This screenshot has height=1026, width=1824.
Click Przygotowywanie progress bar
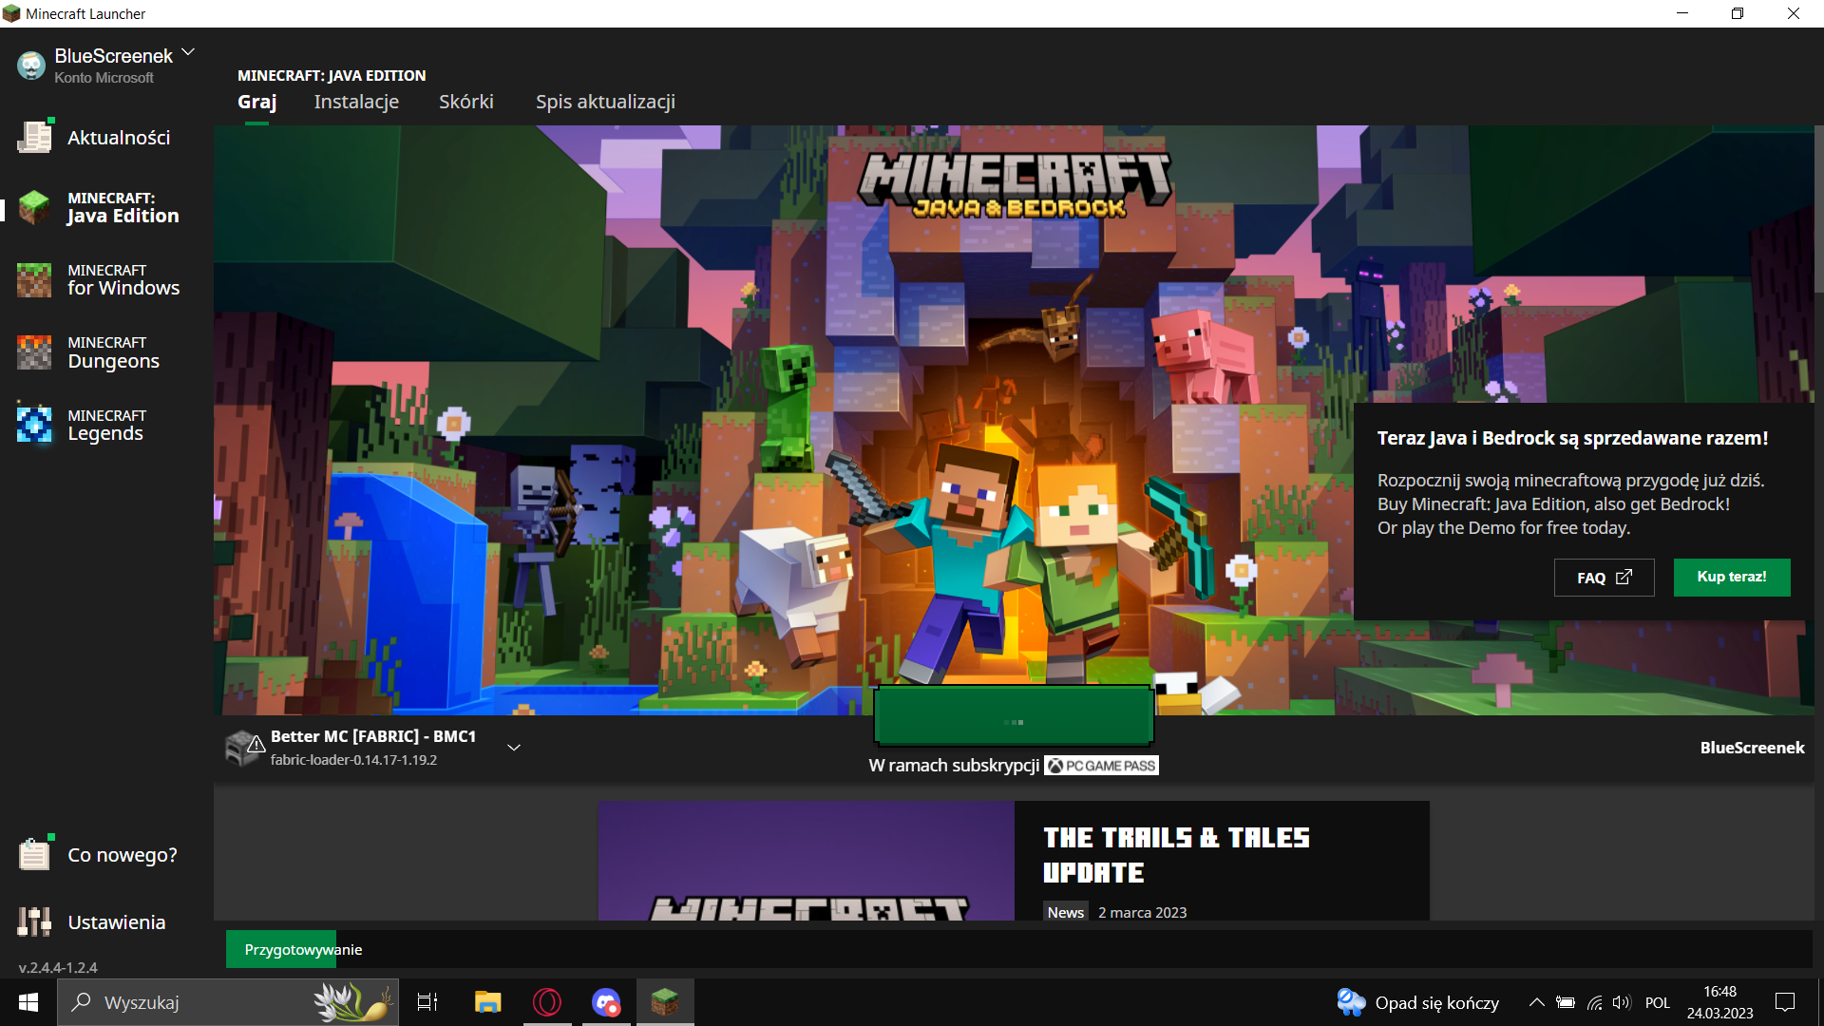pyautogui.click(x=303, y=949)
